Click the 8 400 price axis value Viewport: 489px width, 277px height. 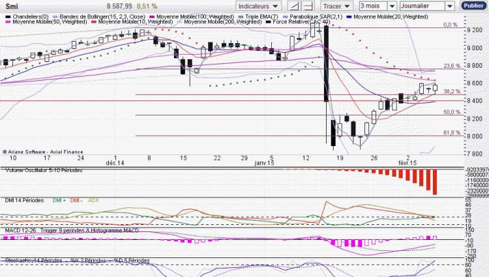[x=475, y=100]
